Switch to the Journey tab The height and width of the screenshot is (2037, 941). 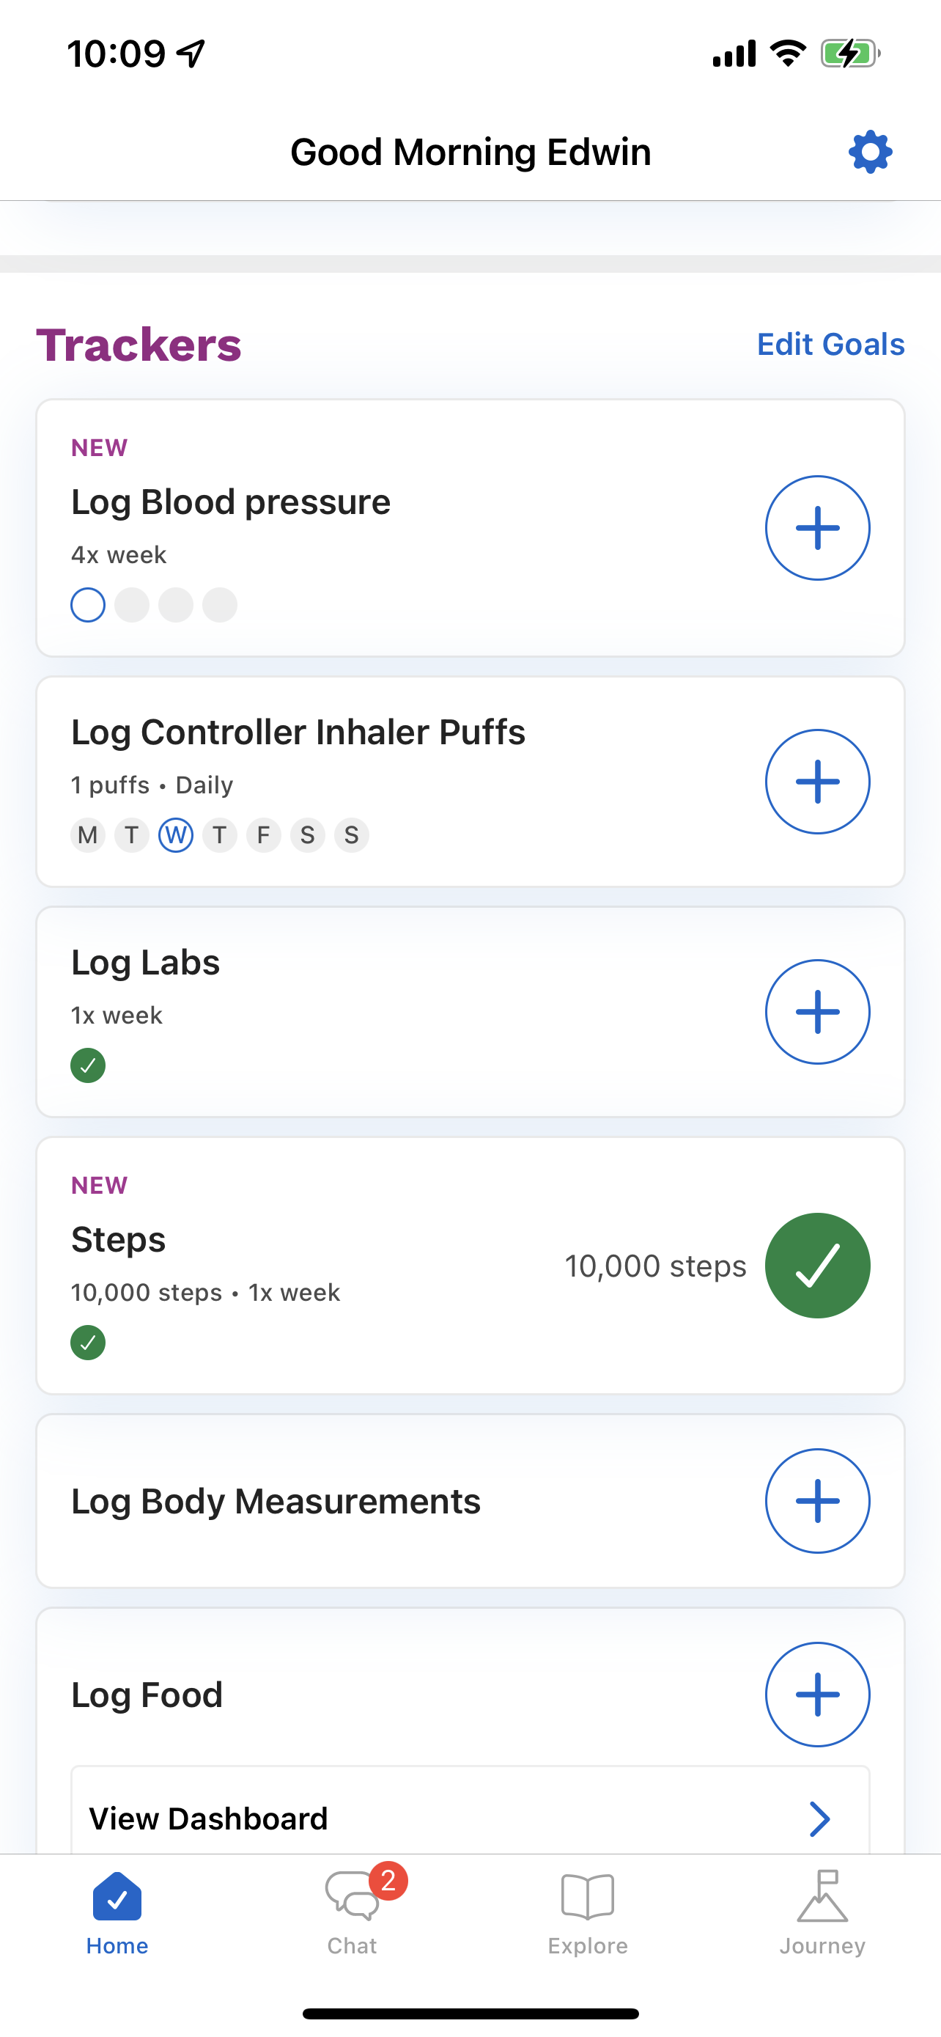pos(822,1910)
